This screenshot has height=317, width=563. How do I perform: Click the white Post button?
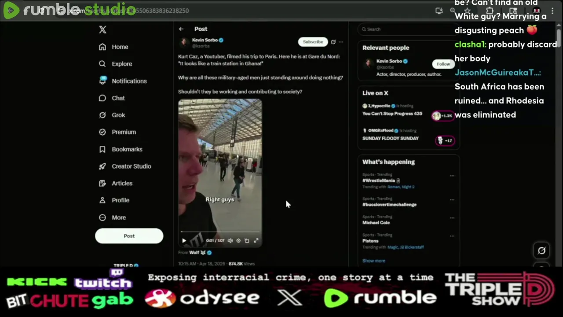pyautogui.click(x=129, y=236)
